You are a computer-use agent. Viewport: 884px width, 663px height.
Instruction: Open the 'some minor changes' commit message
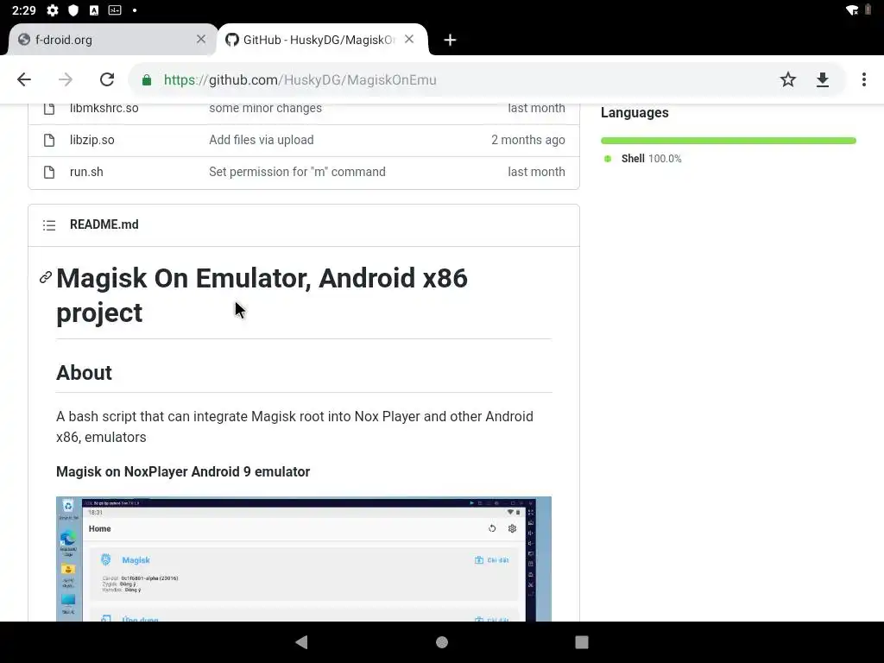coord(266,108)
